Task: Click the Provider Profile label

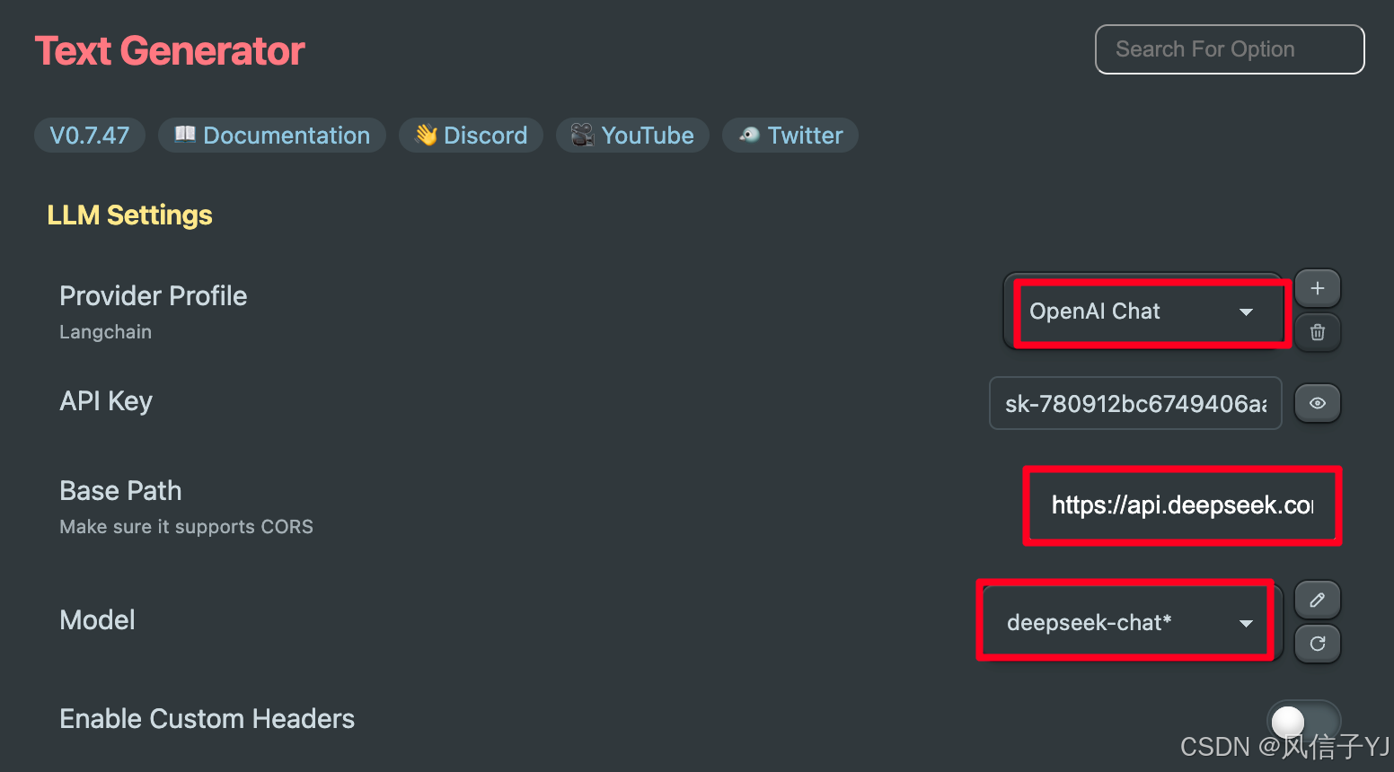Action: tap(153, 296)
